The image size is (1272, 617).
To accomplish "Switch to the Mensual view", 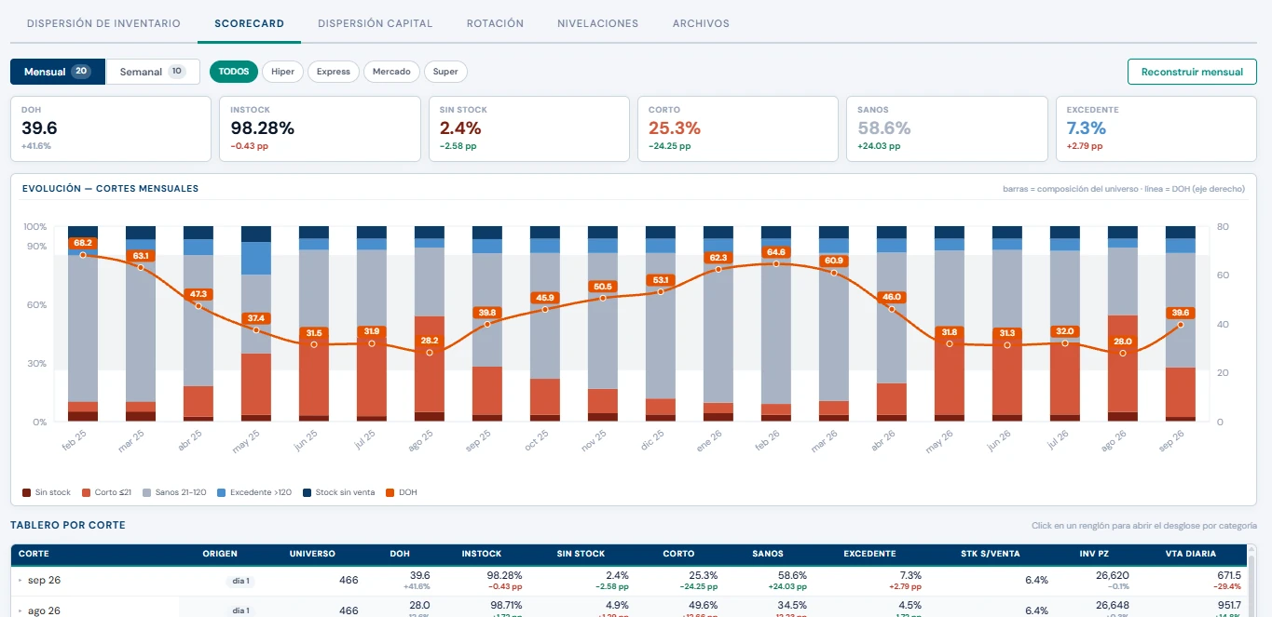I will [58, 72].
